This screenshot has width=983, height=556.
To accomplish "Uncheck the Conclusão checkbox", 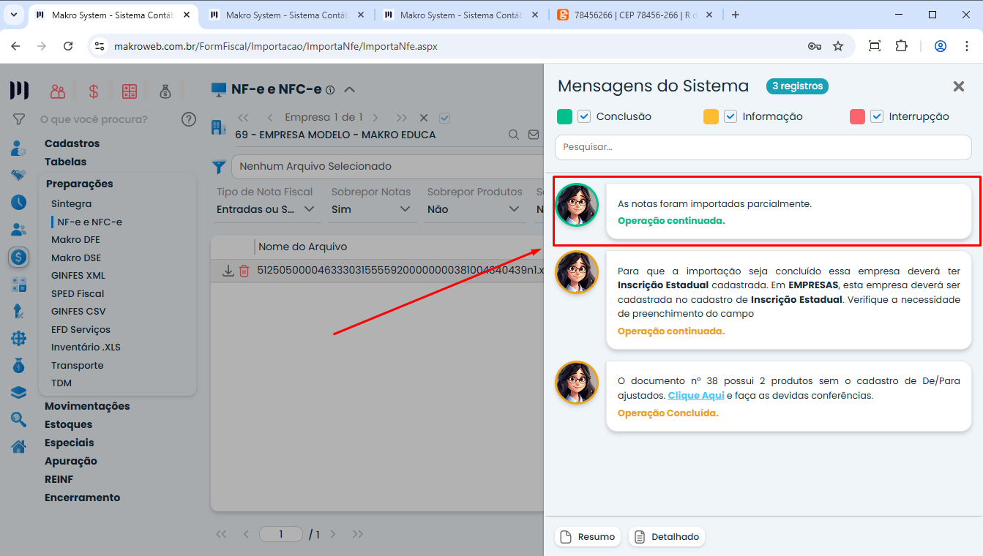I will (584, 116).
